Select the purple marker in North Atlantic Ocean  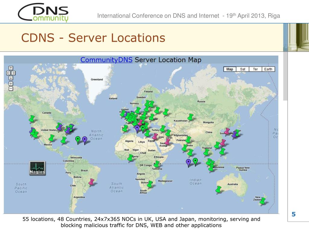[x=85, y=140]
